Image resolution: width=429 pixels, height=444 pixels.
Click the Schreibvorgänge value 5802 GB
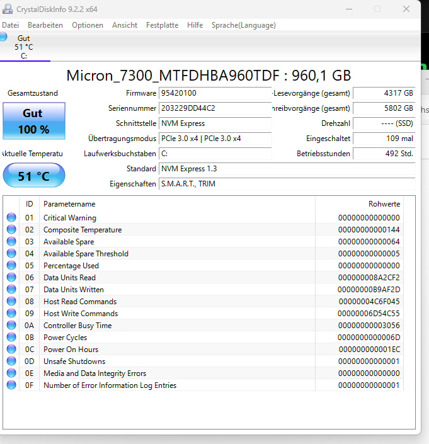pyautogui.click(x=384, y=108)
